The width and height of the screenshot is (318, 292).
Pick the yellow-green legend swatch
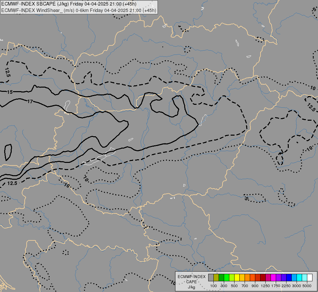(232, 277)
